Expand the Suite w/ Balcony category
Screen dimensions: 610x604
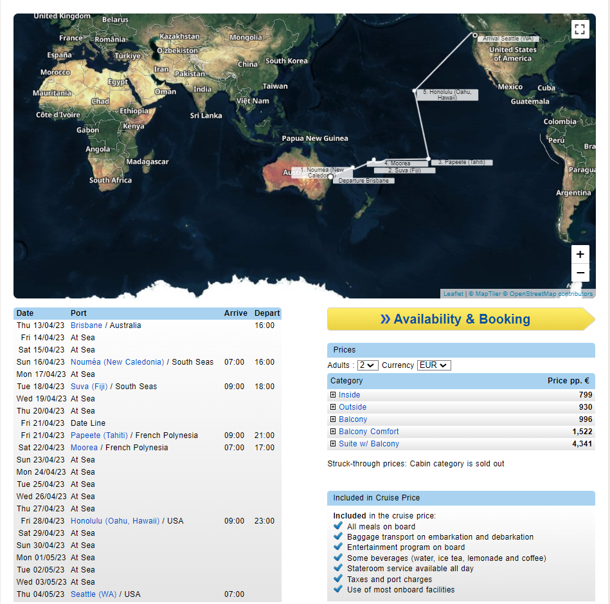point(333,444)
